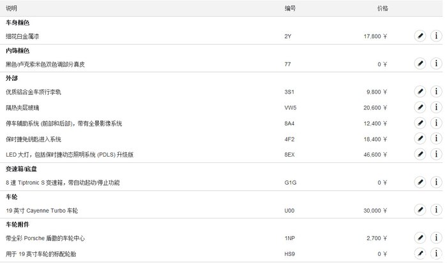Image resolution: width=447 pixels, height=263 pixels.
Task: Edit the 黑色/卢克索米色 interior color
Action: 420,64
